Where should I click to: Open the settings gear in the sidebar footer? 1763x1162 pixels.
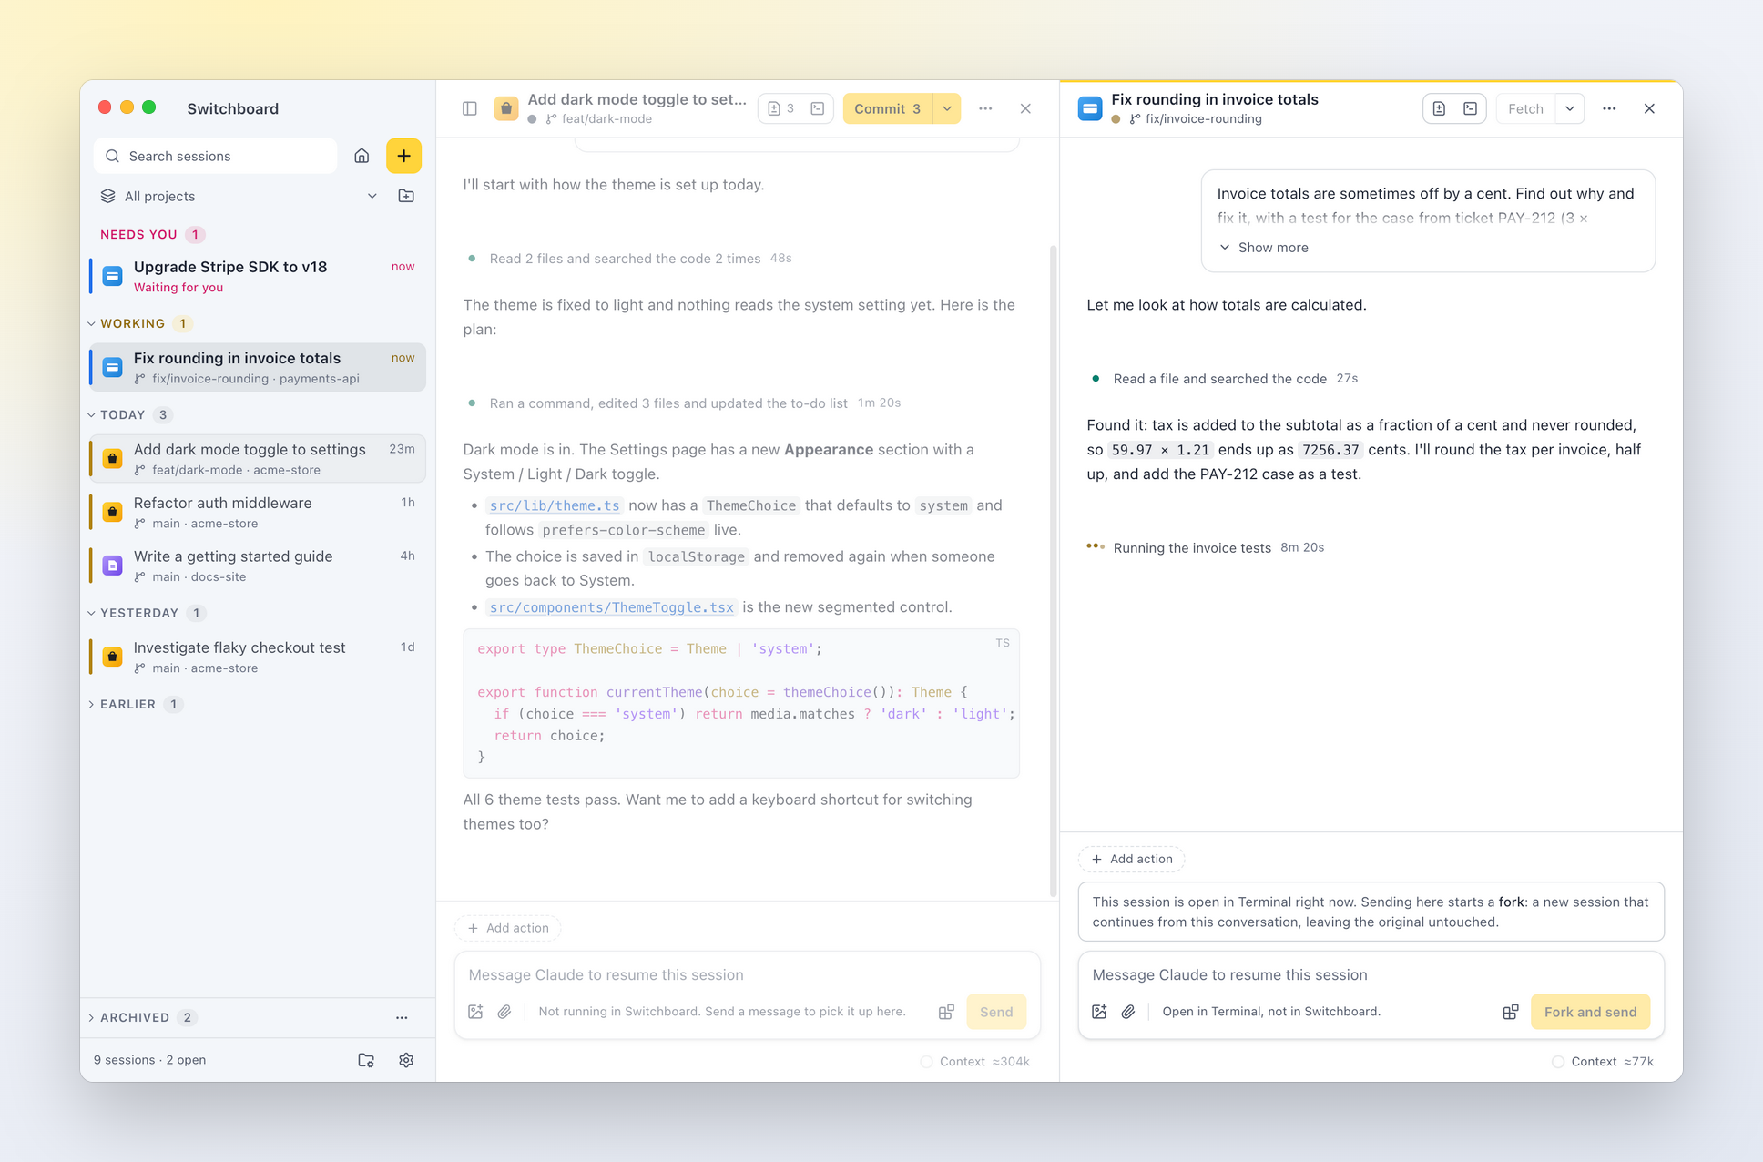coord(406,1060)
